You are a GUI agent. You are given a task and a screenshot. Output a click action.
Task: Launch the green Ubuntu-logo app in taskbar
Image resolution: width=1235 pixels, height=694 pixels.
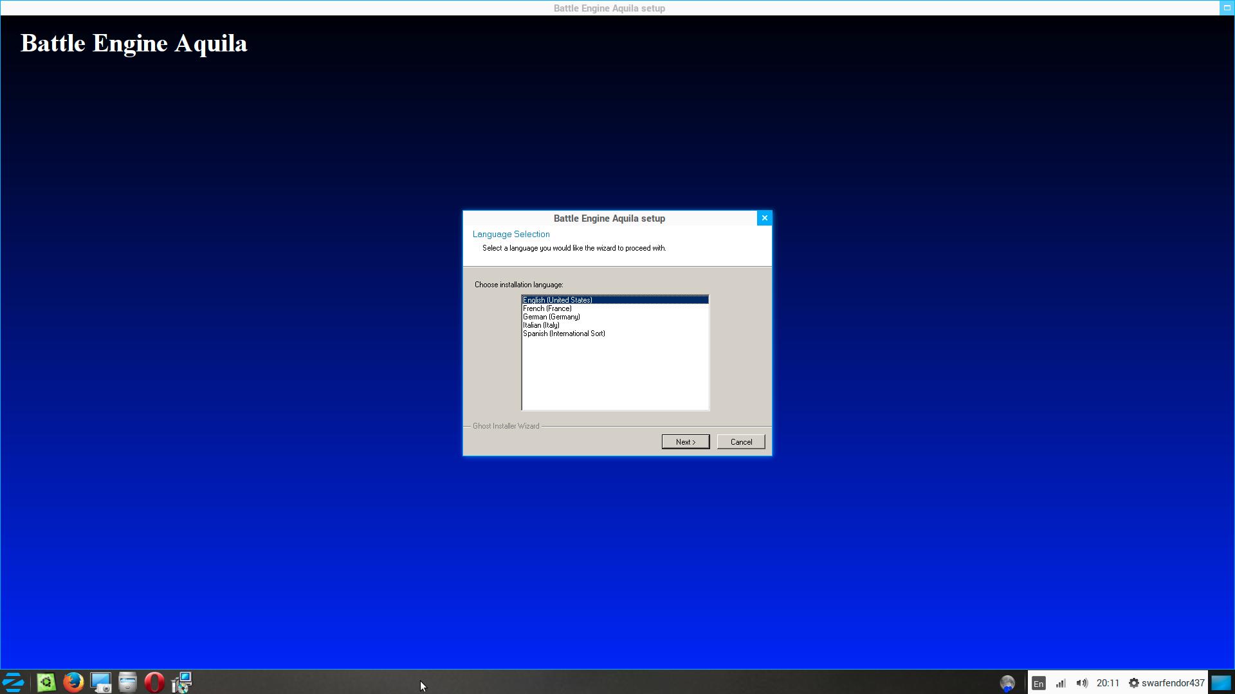click(x=46, y=682)
